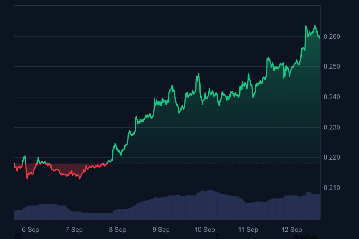Click the Analyze button below the chart

coord(305,237)
